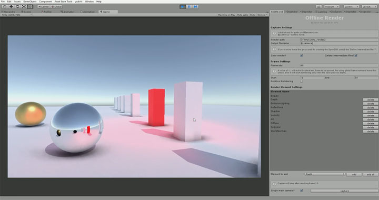Select the Scale tool in toolbar
Image resolution: width=379 pixels, height=200 pixels.
[24, 6]
